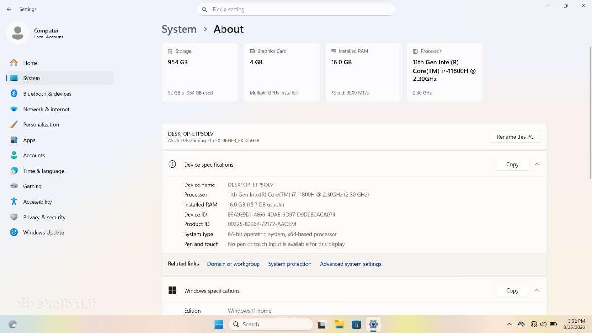This screenshot has height=333, width=592.
Task: Click the Time & language globe icon
Action: point(14,171)
